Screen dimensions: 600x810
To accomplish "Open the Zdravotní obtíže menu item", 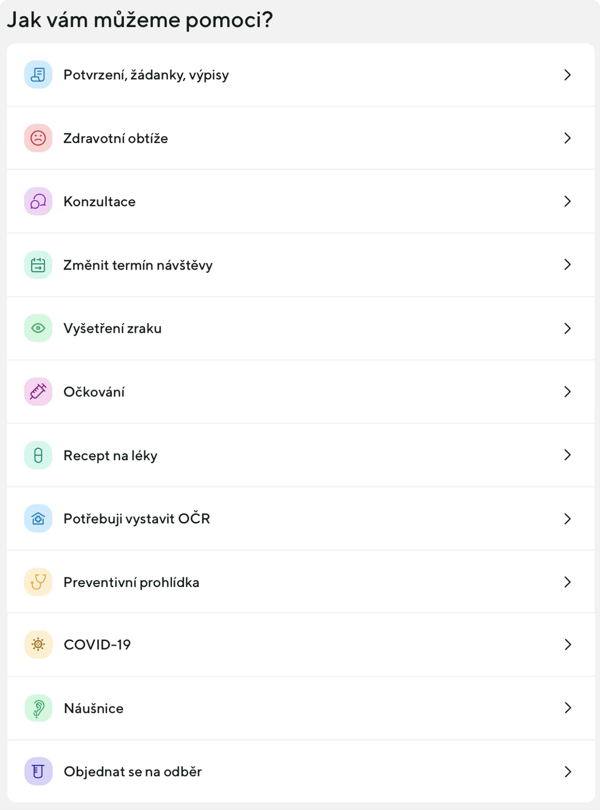I will [116, 138].
